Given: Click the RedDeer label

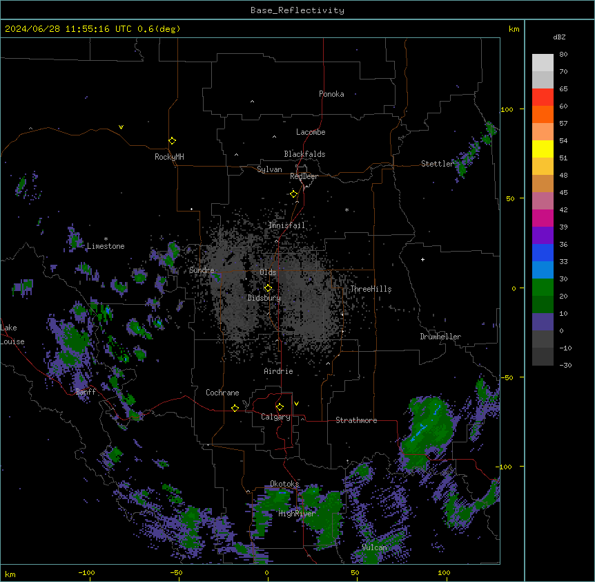Looking at the screenshot, I should click(304, 176).
